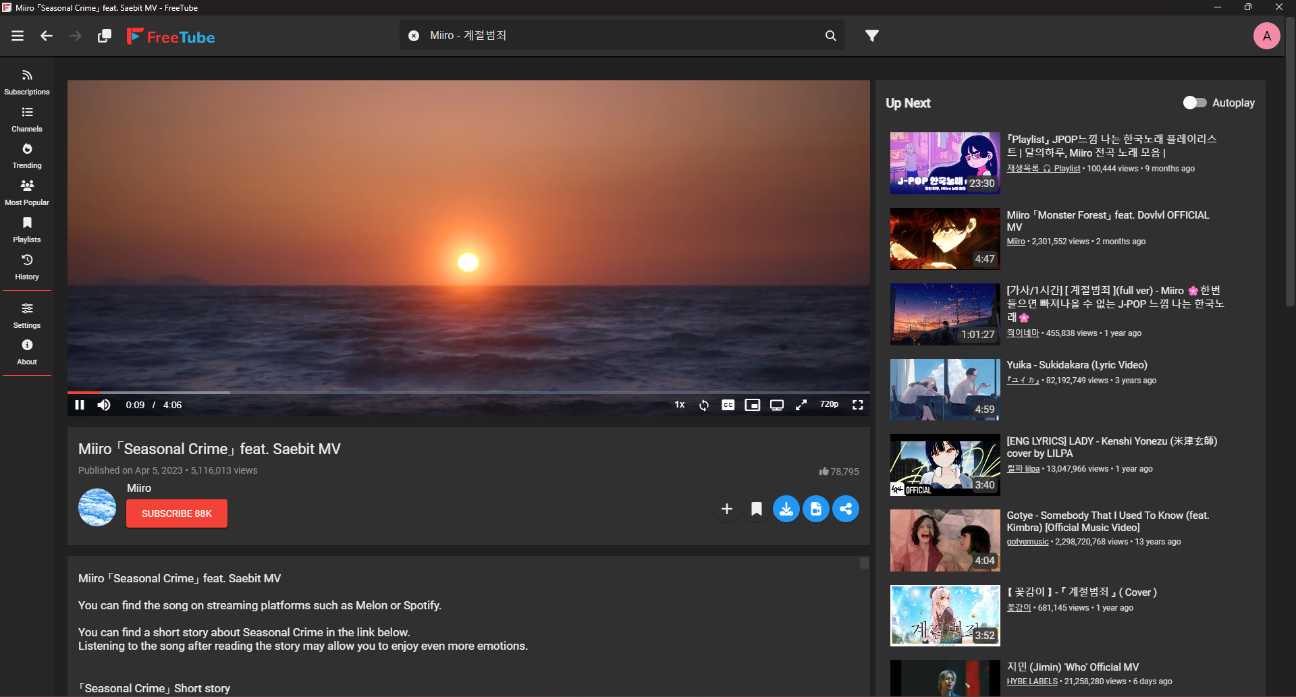The width and height of the screenshot is (1296, 697).
Task: Go back with the back arrow
Action: click(x=47, y=36)
